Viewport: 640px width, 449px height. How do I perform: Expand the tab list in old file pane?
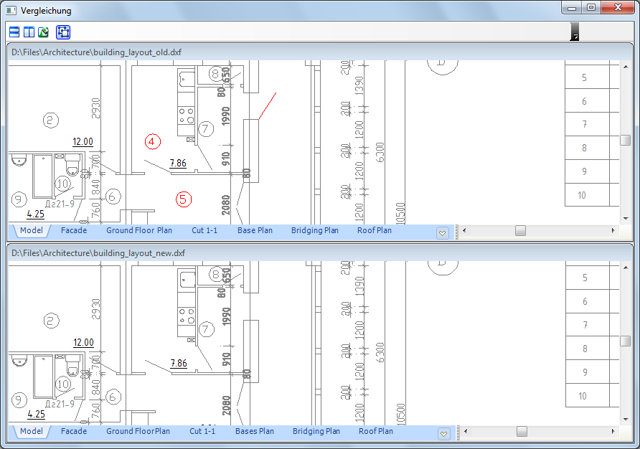(x=443, y=232)
